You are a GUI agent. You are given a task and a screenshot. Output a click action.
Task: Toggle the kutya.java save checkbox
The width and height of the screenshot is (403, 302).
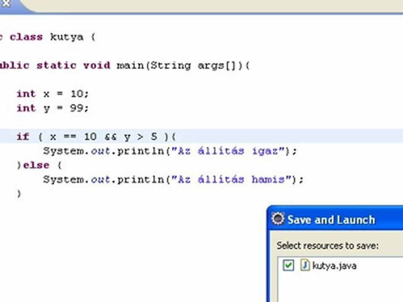[288, 265]
